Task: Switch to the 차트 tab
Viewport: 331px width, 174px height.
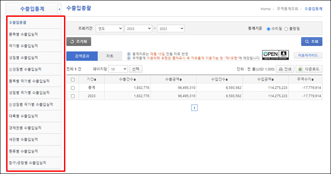Action: point(110,56)
